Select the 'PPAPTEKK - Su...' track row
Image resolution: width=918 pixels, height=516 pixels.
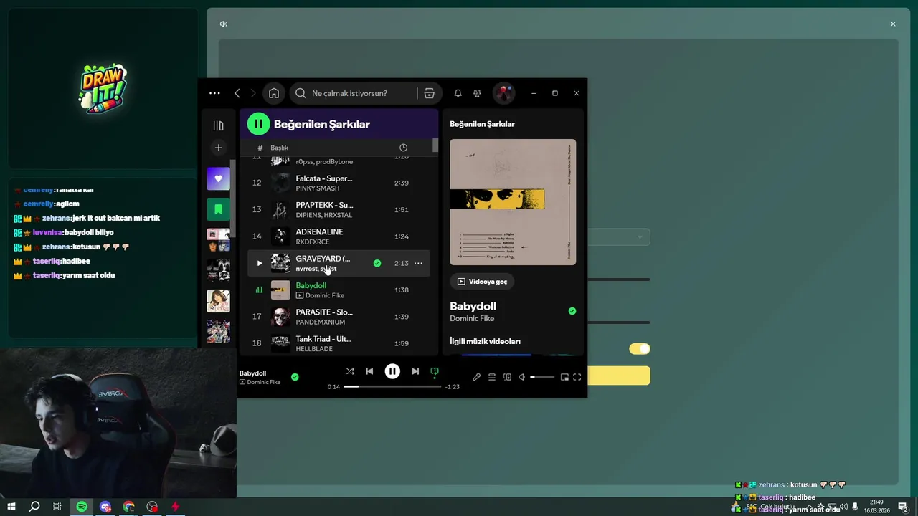pyautogui.click(x=339, y=209)
